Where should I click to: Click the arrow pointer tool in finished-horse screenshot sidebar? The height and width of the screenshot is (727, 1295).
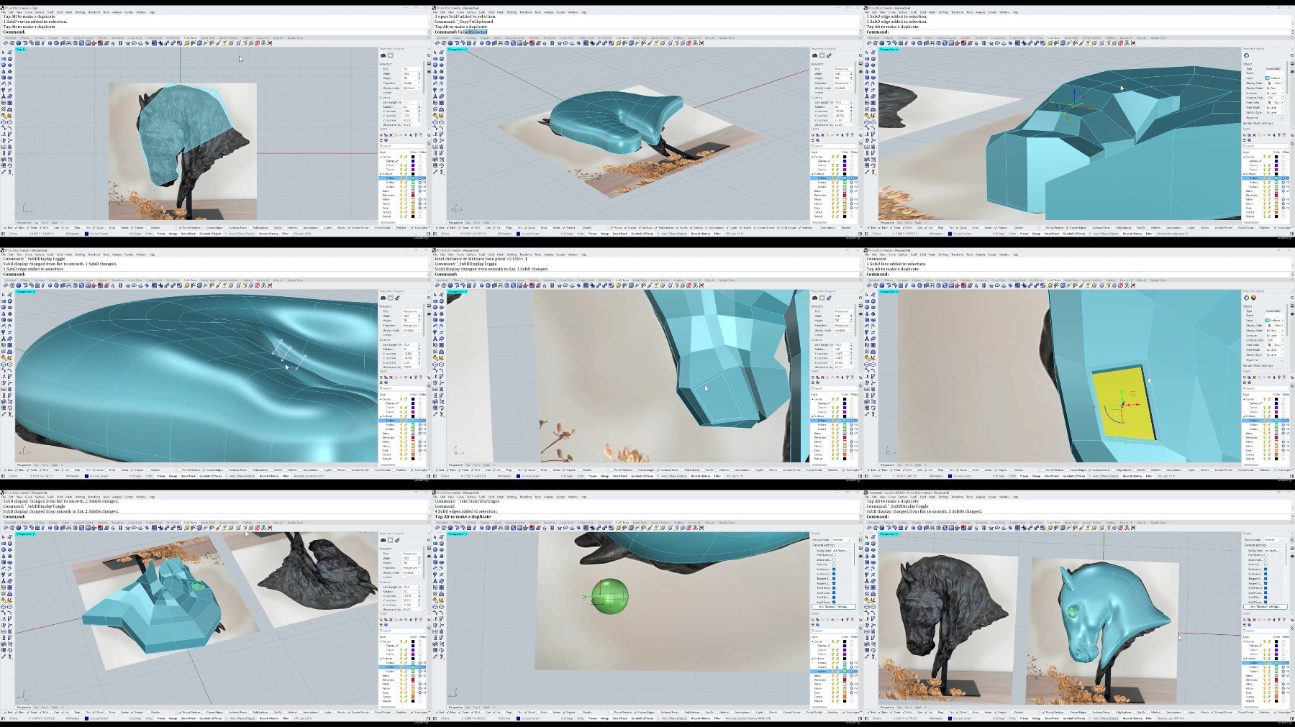868,536
